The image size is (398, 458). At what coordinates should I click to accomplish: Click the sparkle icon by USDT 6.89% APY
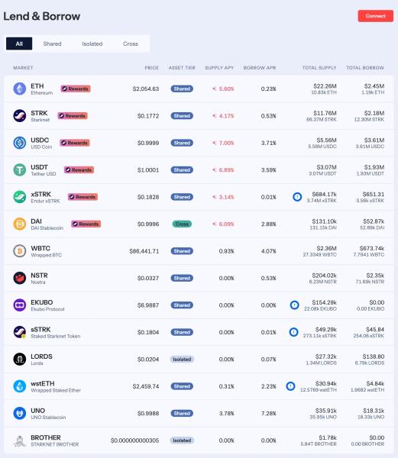pyautogui.click(x=214, y=170)
